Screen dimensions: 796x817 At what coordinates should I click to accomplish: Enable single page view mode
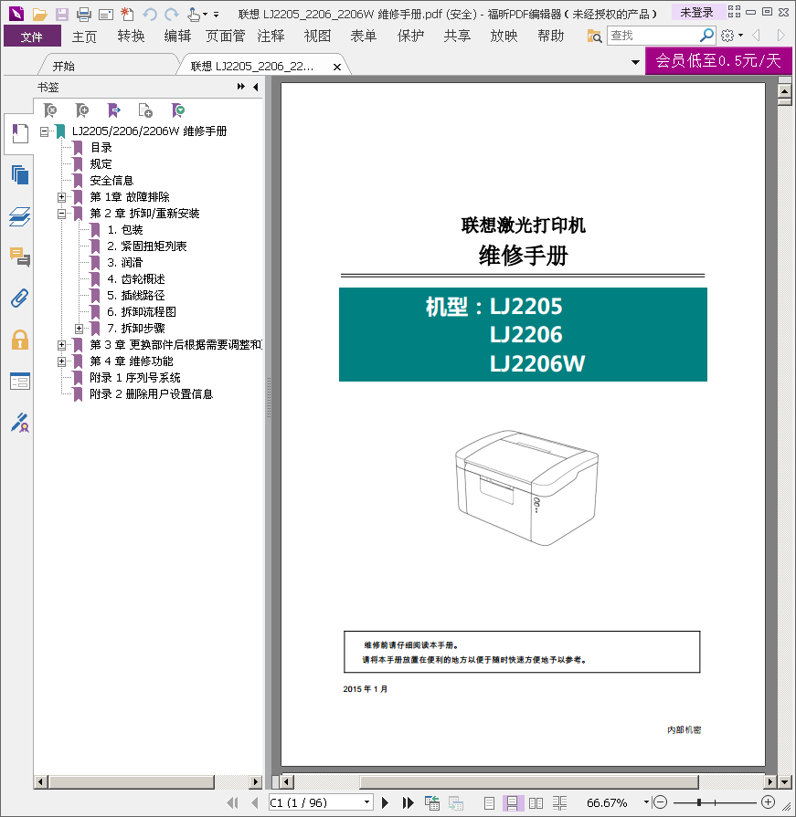tap(489, 803)
